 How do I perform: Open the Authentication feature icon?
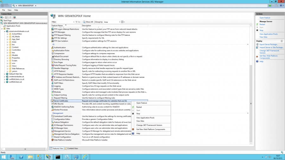[x=52, y=47]
